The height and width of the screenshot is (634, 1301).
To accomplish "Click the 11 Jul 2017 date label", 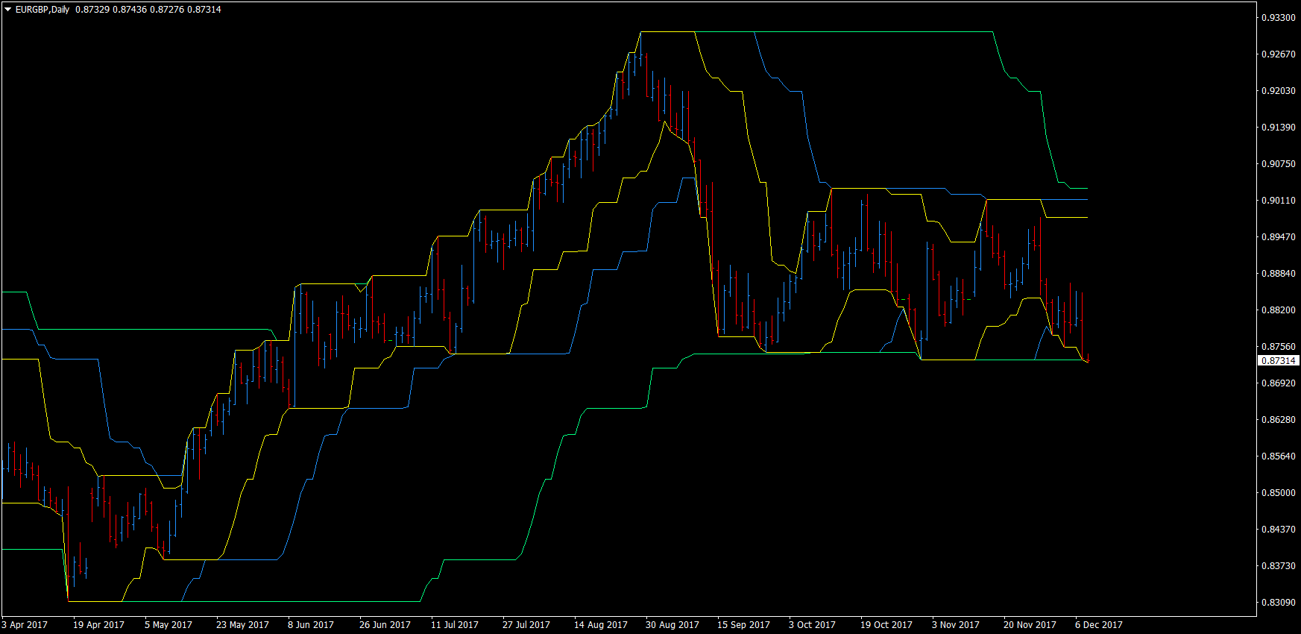I will [455, 625].
